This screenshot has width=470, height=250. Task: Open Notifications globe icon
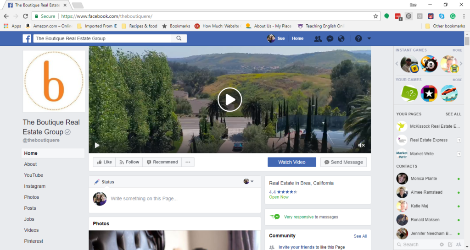coord(341,38)
